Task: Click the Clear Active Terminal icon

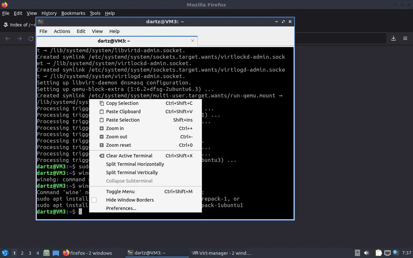Action: (102, 156)
